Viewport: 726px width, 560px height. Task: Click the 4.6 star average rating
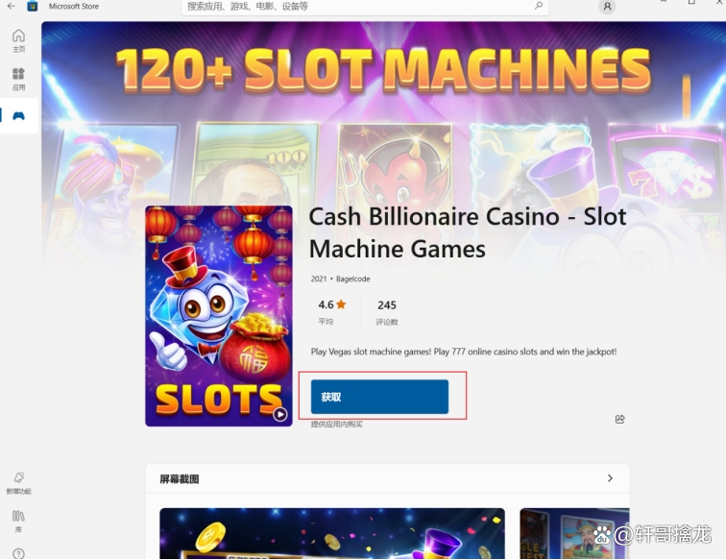tap(332, 312)
